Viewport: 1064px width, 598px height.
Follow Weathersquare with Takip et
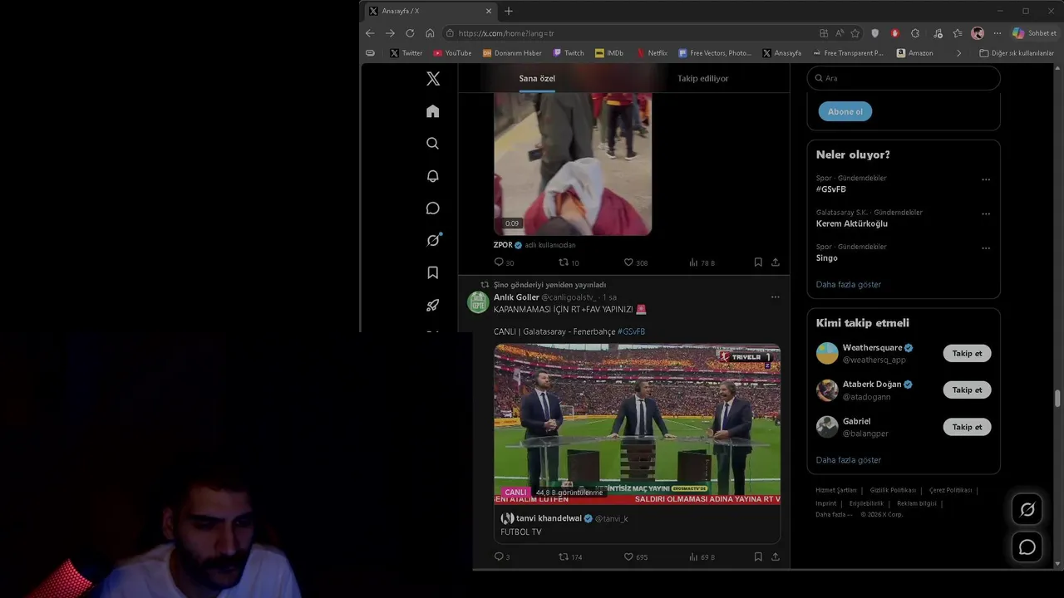click(x=967, y=353)
